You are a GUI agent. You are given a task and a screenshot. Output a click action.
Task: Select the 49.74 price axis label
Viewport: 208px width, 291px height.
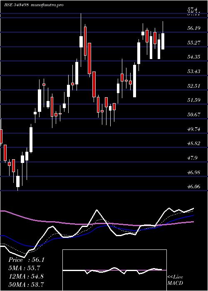click(x=194, y=129)
